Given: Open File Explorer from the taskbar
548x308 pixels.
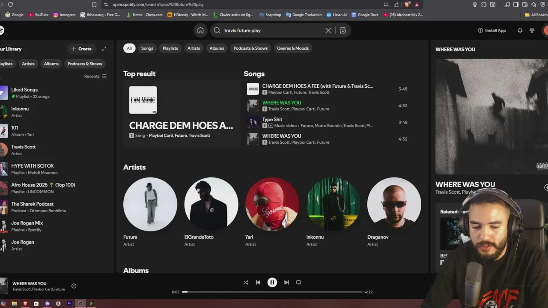Looking at the screenshot, I should coord(14,304).
